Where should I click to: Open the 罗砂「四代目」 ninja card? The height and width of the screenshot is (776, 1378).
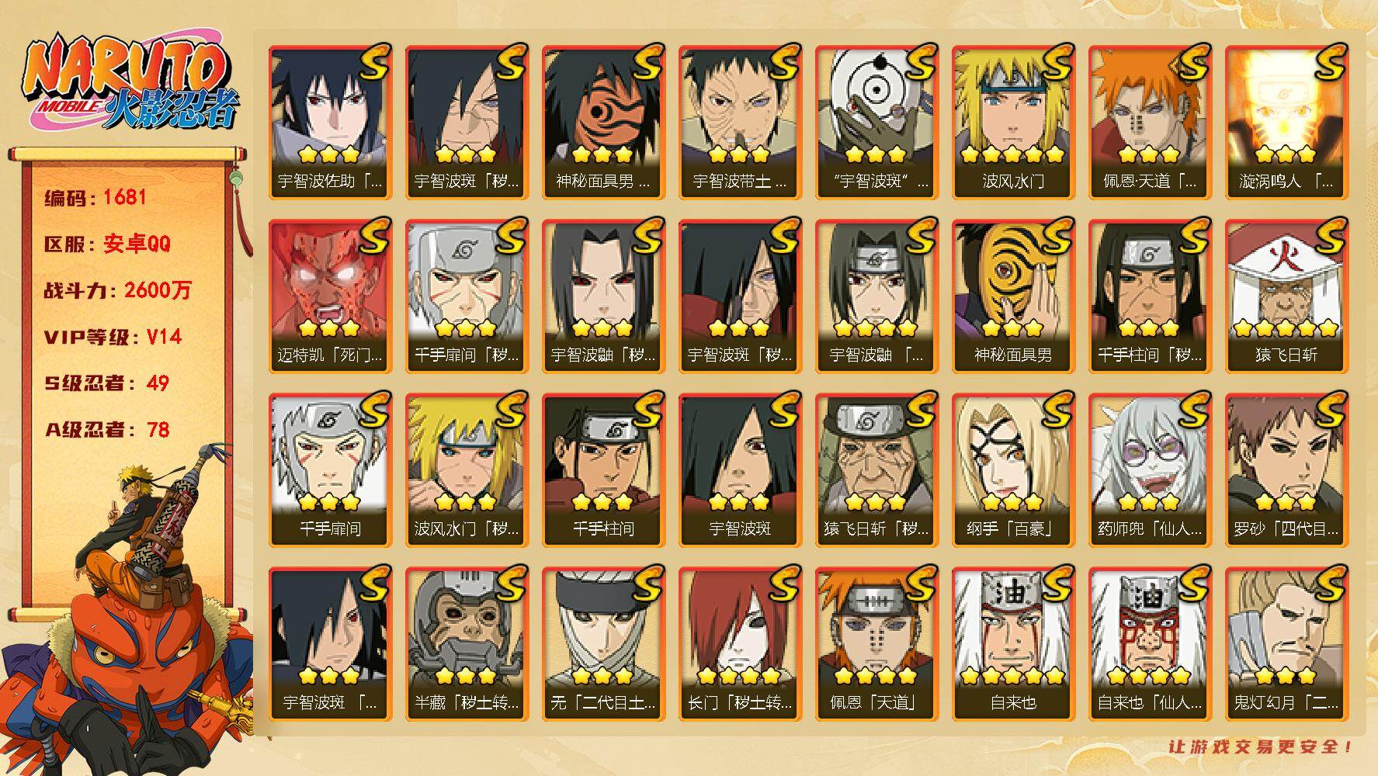tap(1286, 470)
